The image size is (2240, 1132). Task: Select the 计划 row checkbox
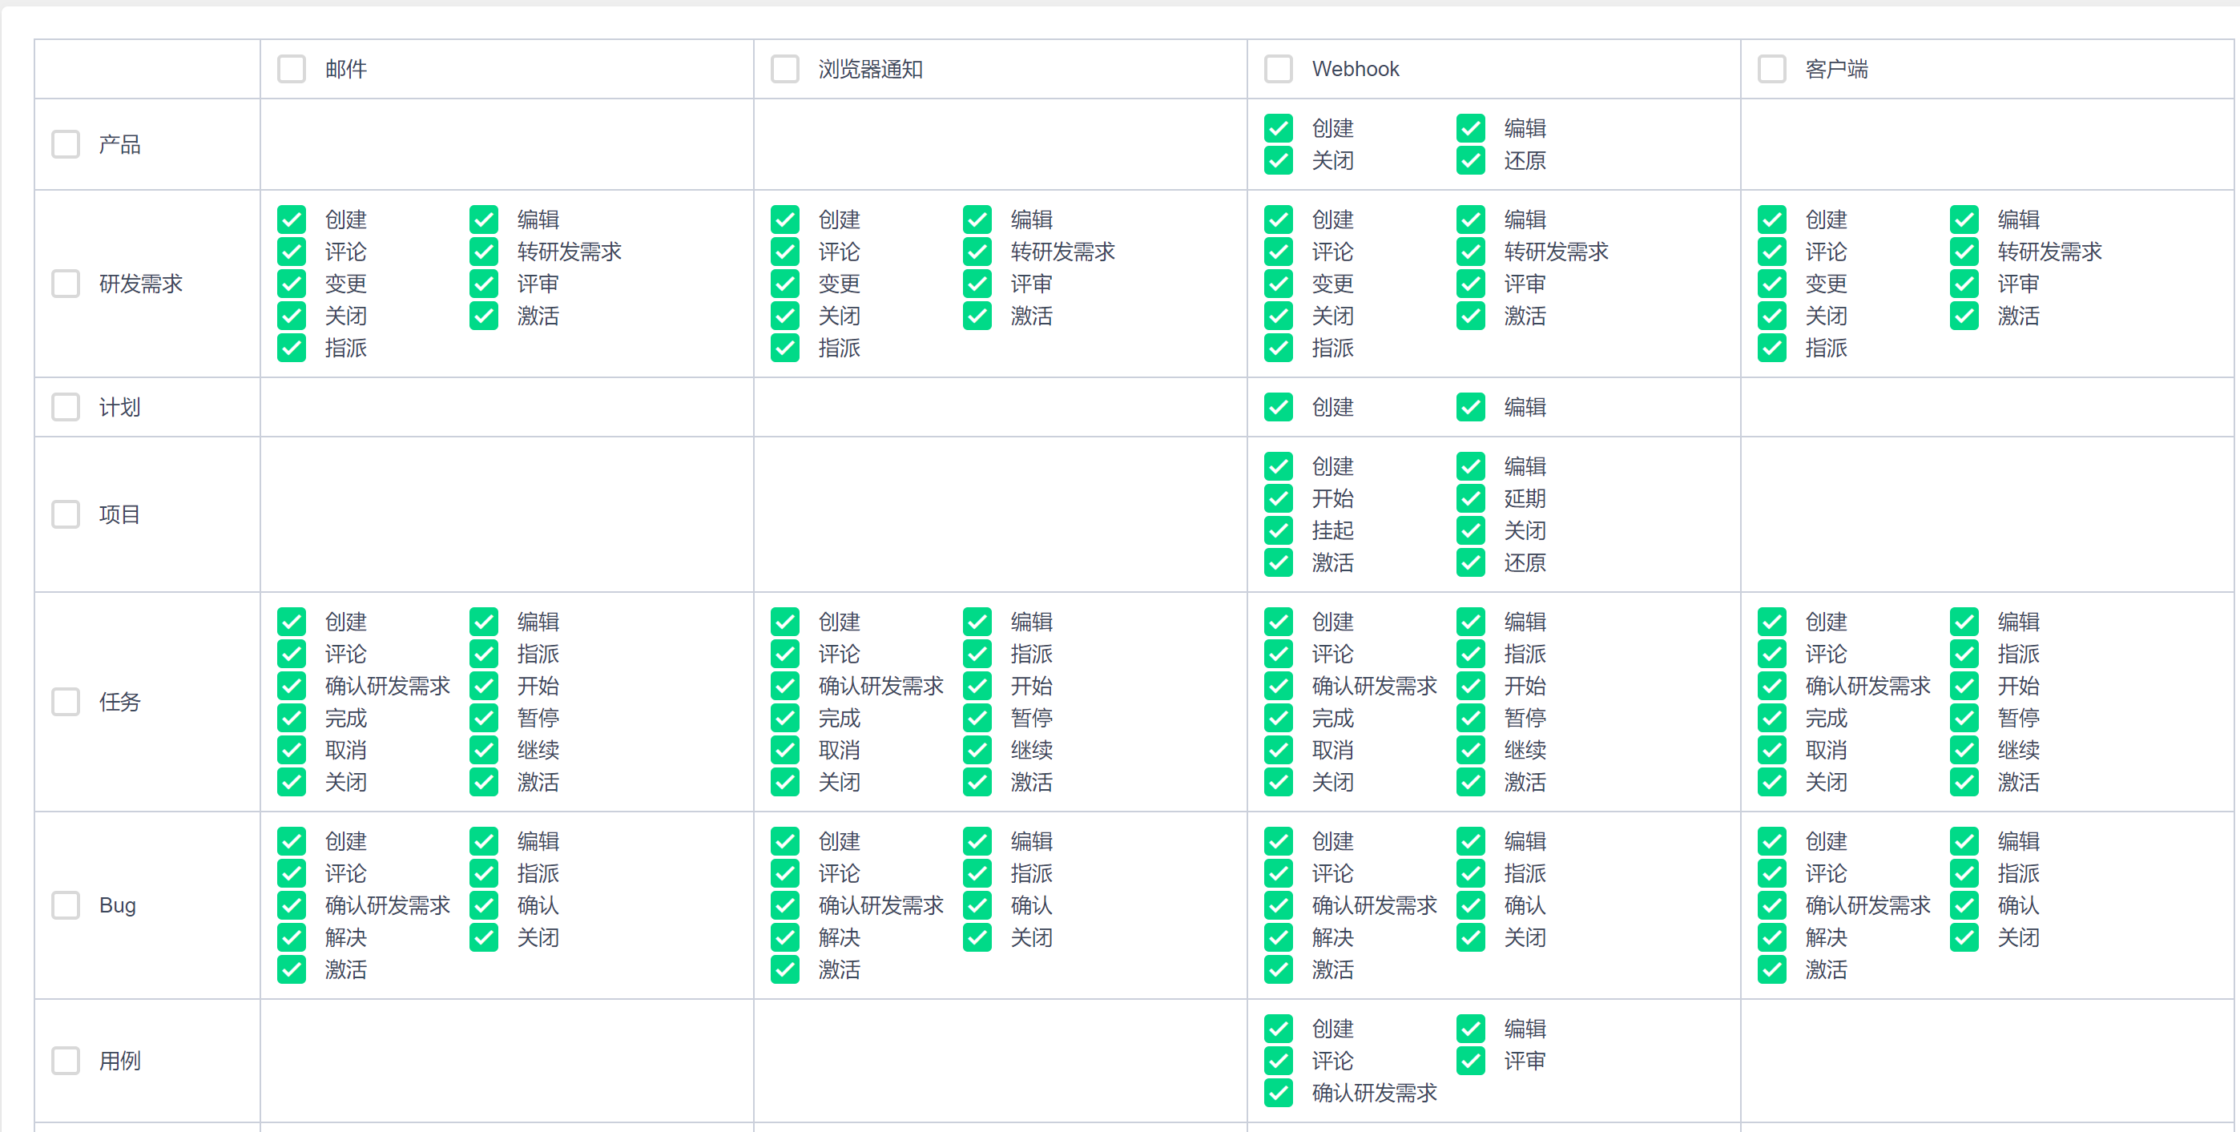pyautogui.click(x=65, y=407)
